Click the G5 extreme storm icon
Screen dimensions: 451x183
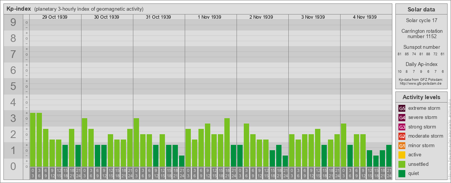pyautogui.click(x=402, y=109)
